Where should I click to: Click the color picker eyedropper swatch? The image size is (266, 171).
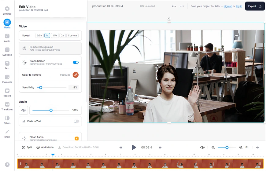(76, 75)
